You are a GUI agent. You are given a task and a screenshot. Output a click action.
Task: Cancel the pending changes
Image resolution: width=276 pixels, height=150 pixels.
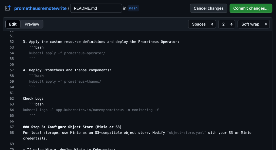208,8
